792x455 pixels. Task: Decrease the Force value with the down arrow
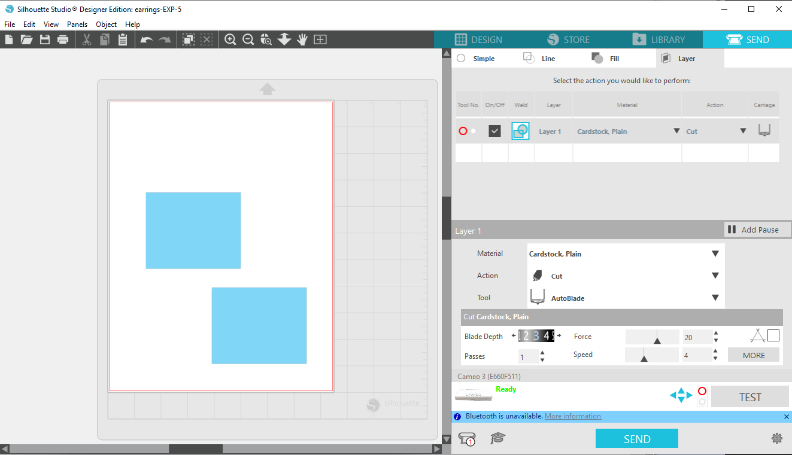(x=716, y=341)
